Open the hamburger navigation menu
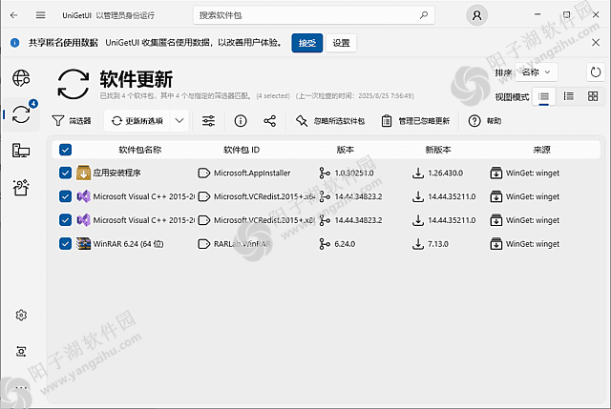Screen dimensions: 611x409 coord(40,15)
